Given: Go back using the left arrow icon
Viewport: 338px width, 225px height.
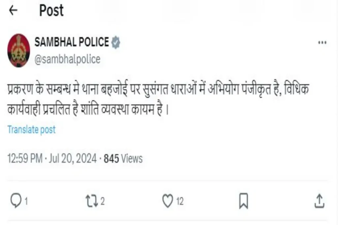Looking at the screenshot, I should 13,10.
